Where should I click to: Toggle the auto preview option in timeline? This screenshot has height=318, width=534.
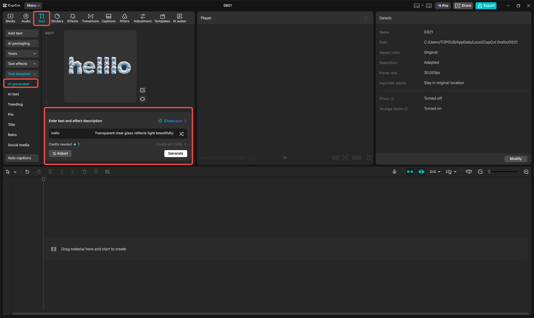[x=421, y=171]
